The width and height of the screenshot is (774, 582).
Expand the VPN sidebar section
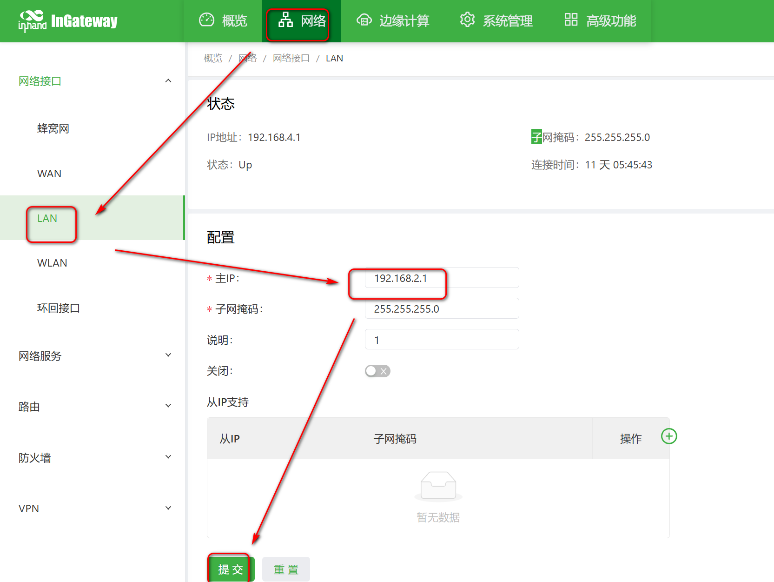click(x=168, y=508)
